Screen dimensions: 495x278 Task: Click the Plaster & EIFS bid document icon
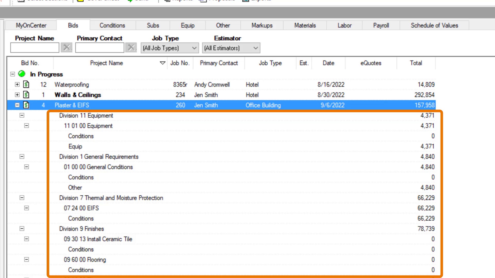(26, 105)
